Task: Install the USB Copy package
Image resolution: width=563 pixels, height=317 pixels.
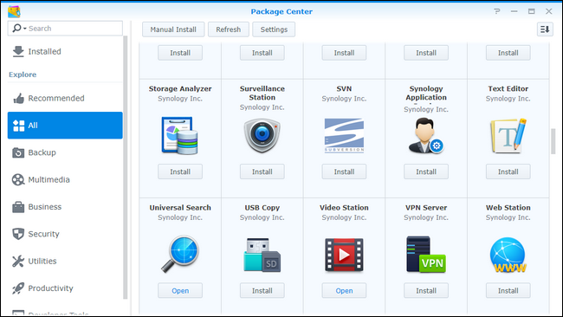Action: click(x=262, y=290)
